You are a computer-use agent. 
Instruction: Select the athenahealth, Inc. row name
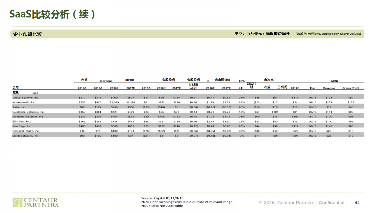tap(24, 102)
